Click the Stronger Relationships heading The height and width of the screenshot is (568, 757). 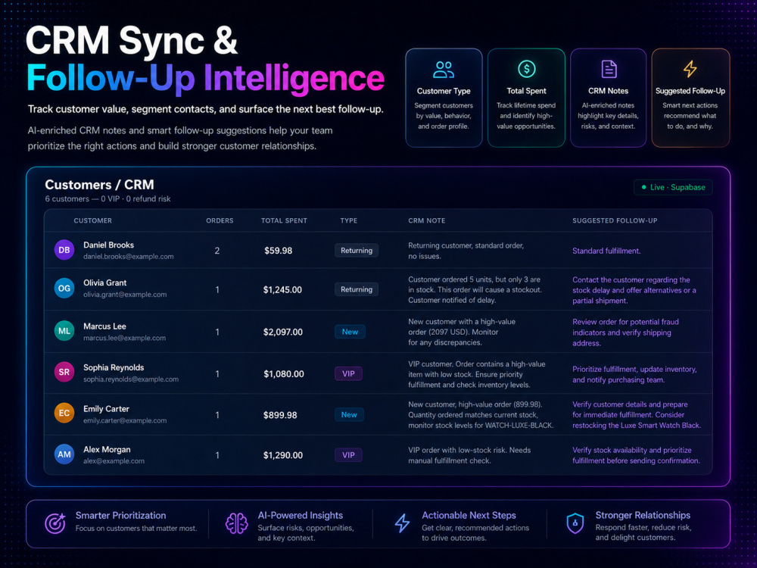pyautogui.click(x=643, y=515)
